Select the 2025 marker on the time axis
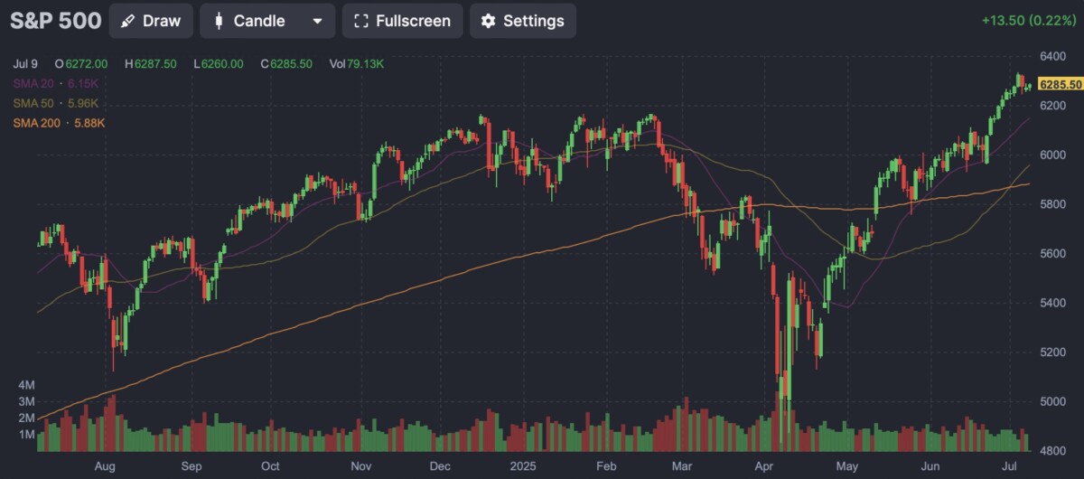This screenshot has height=479, width=1084. tap(522, 466)
